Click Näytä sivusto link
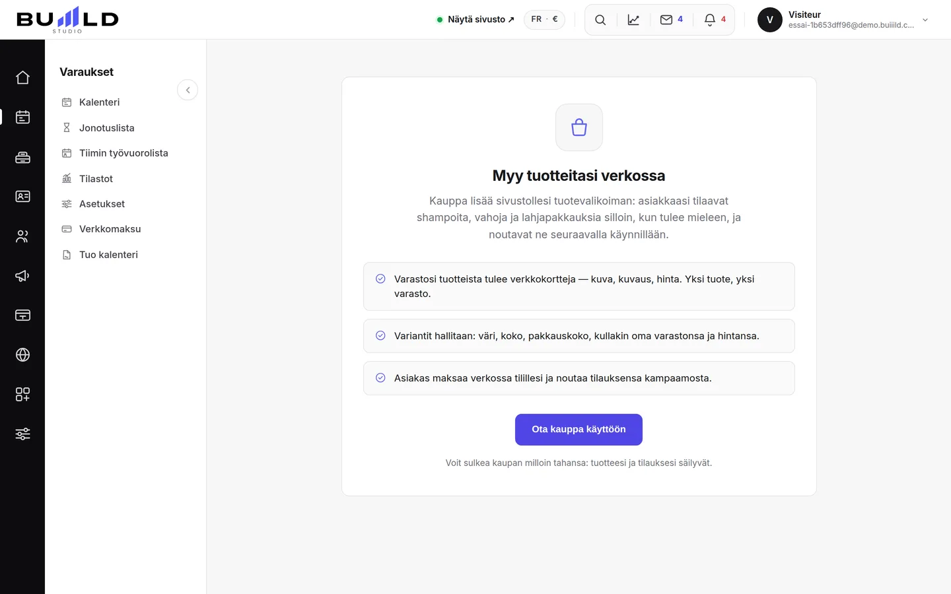 475,20
